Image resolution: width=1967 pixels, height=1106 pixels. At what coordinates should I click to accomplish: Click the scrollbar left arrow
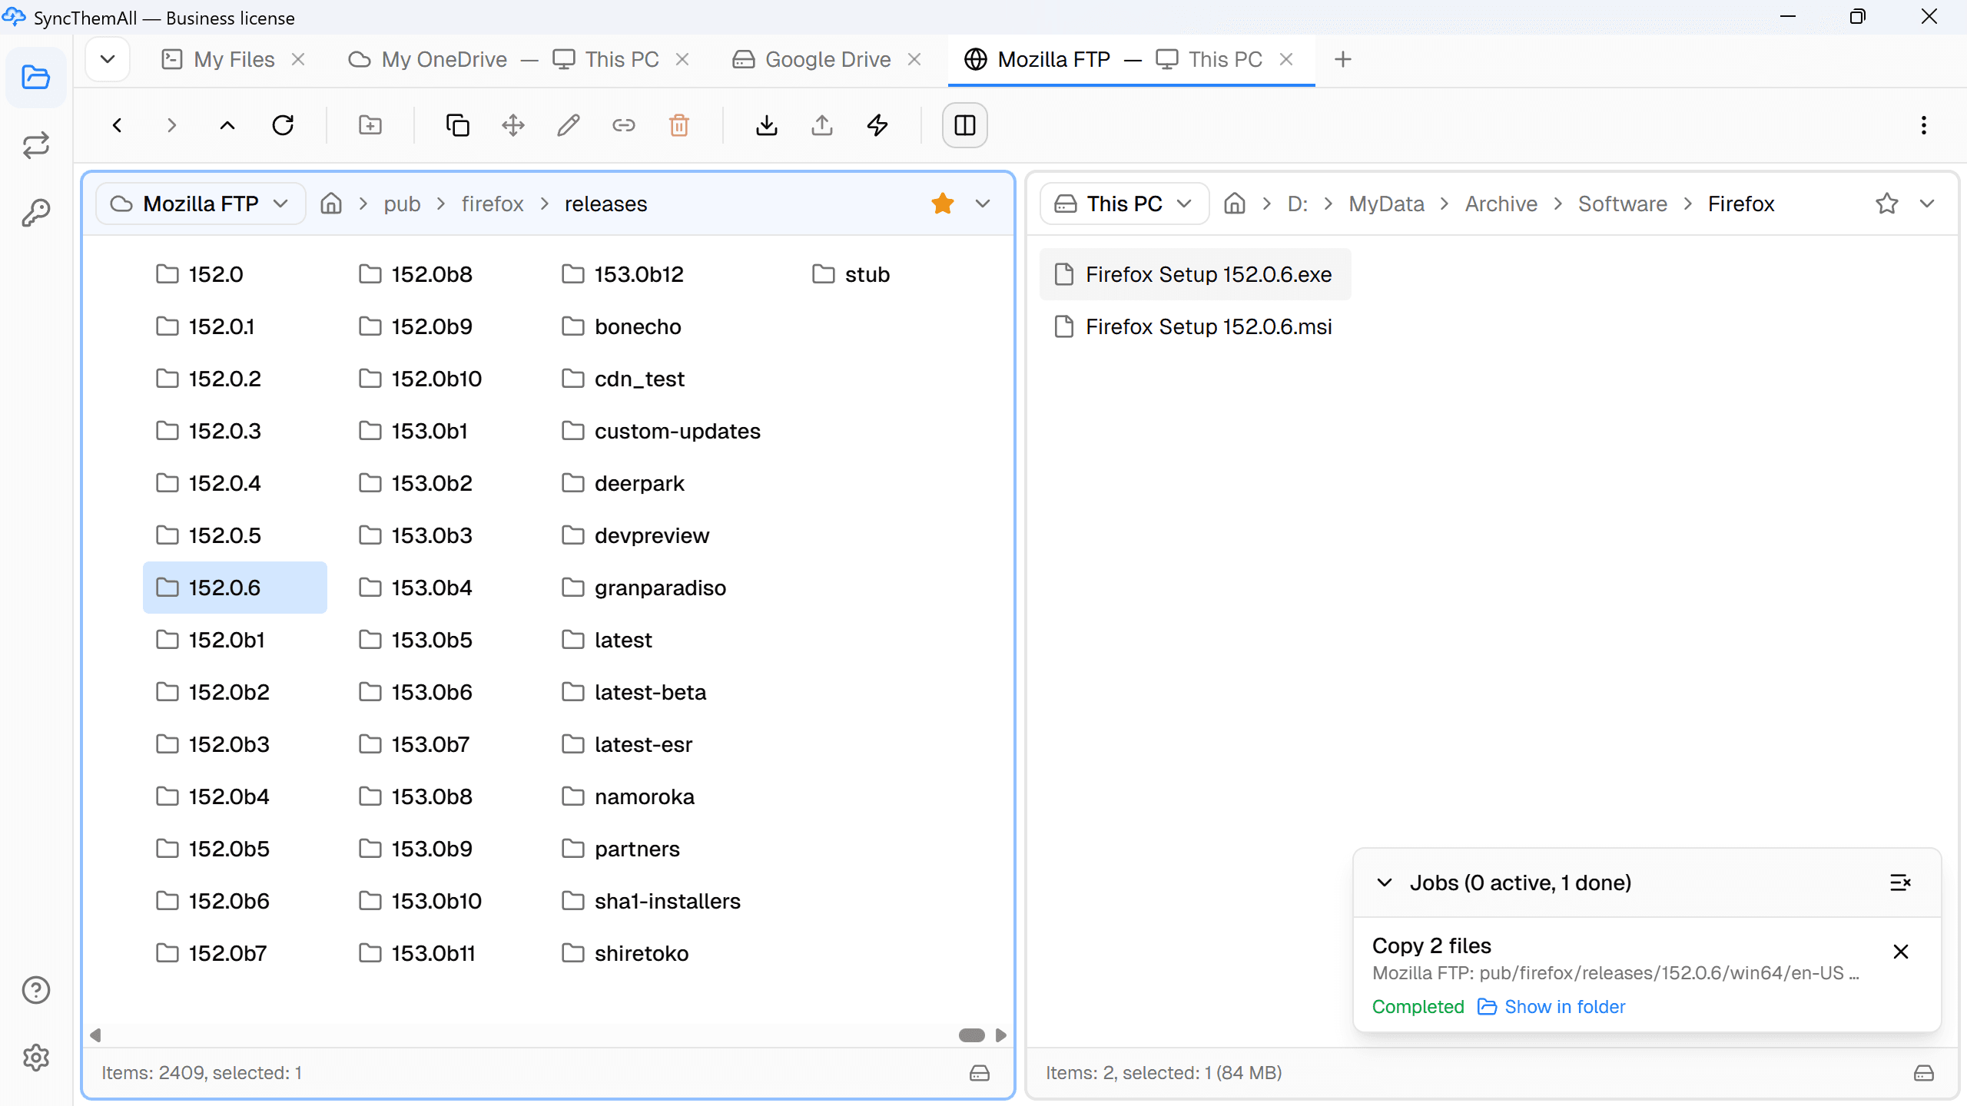[x=96, y=1035]
